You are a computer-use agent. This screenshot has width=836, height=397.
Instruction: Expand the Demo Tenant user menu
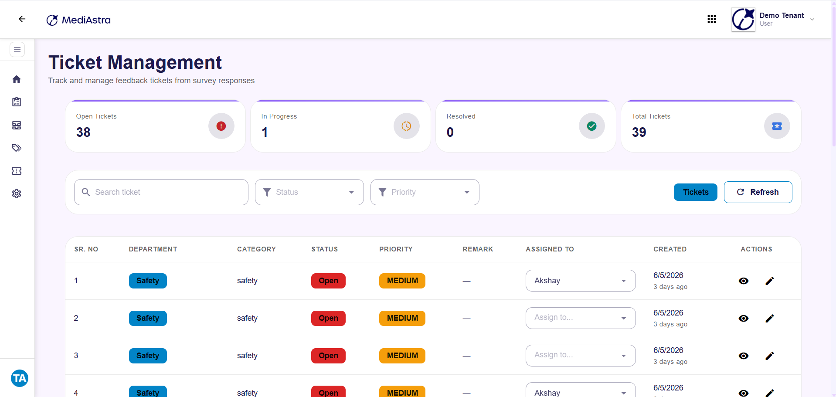pyautogui.click(x=812, y=20)
